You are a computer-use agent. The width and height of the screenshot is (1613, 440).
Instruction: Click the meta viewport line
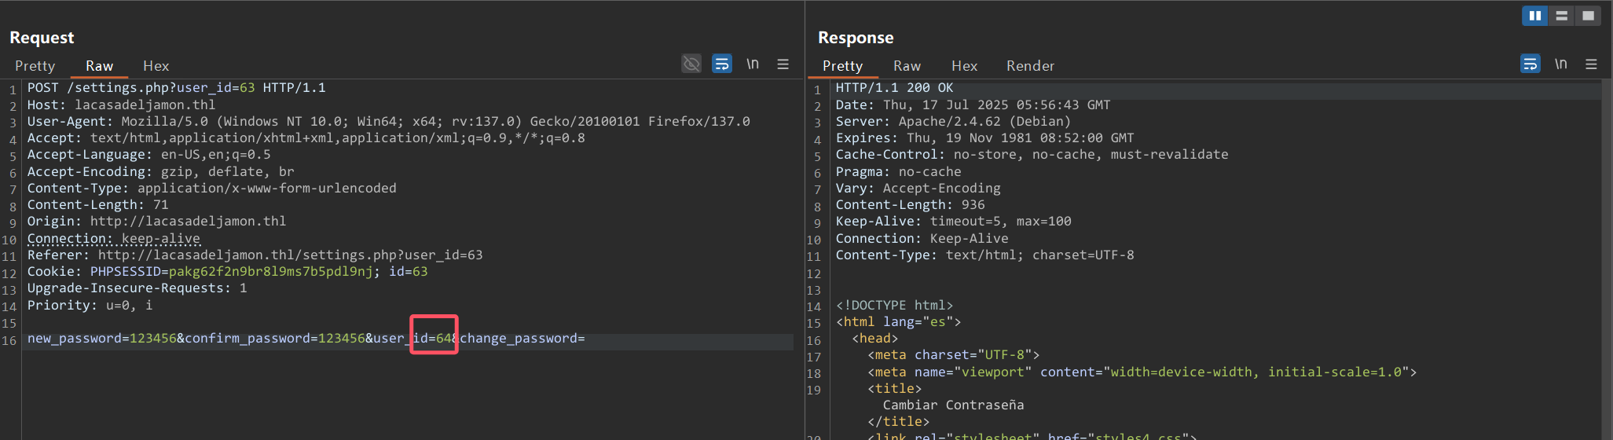(1142, 372)
